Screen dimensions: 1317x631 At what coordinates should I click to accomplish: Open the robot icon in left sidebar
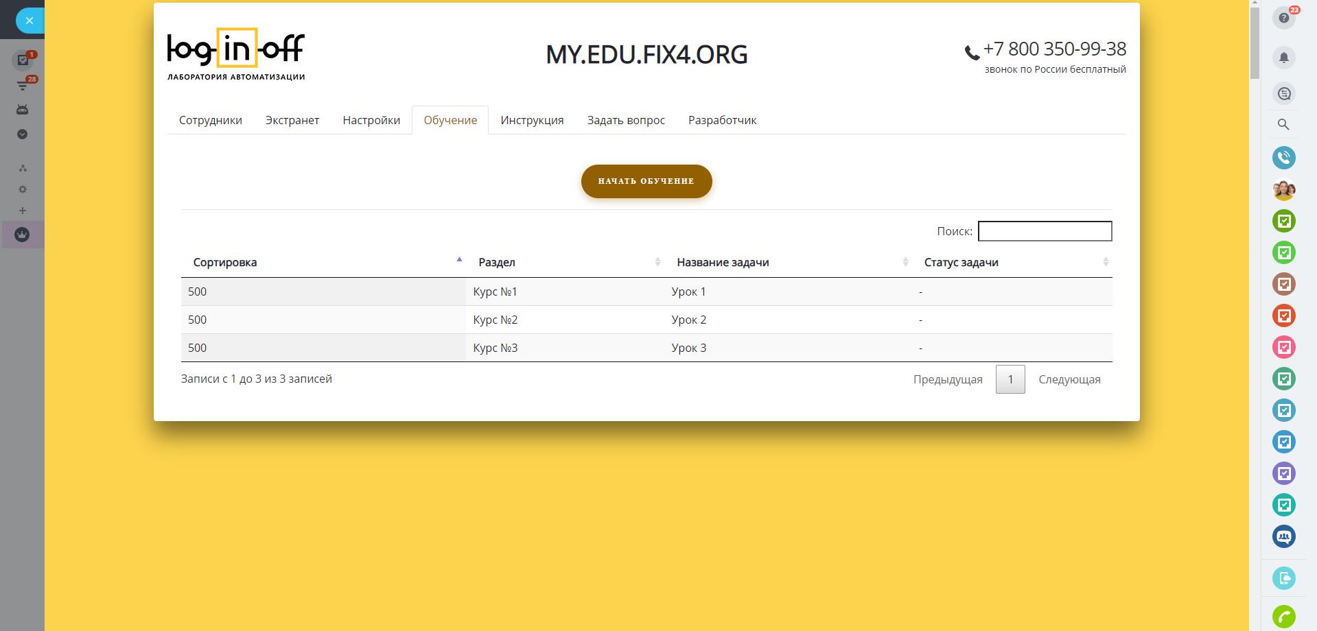(22, 110)
